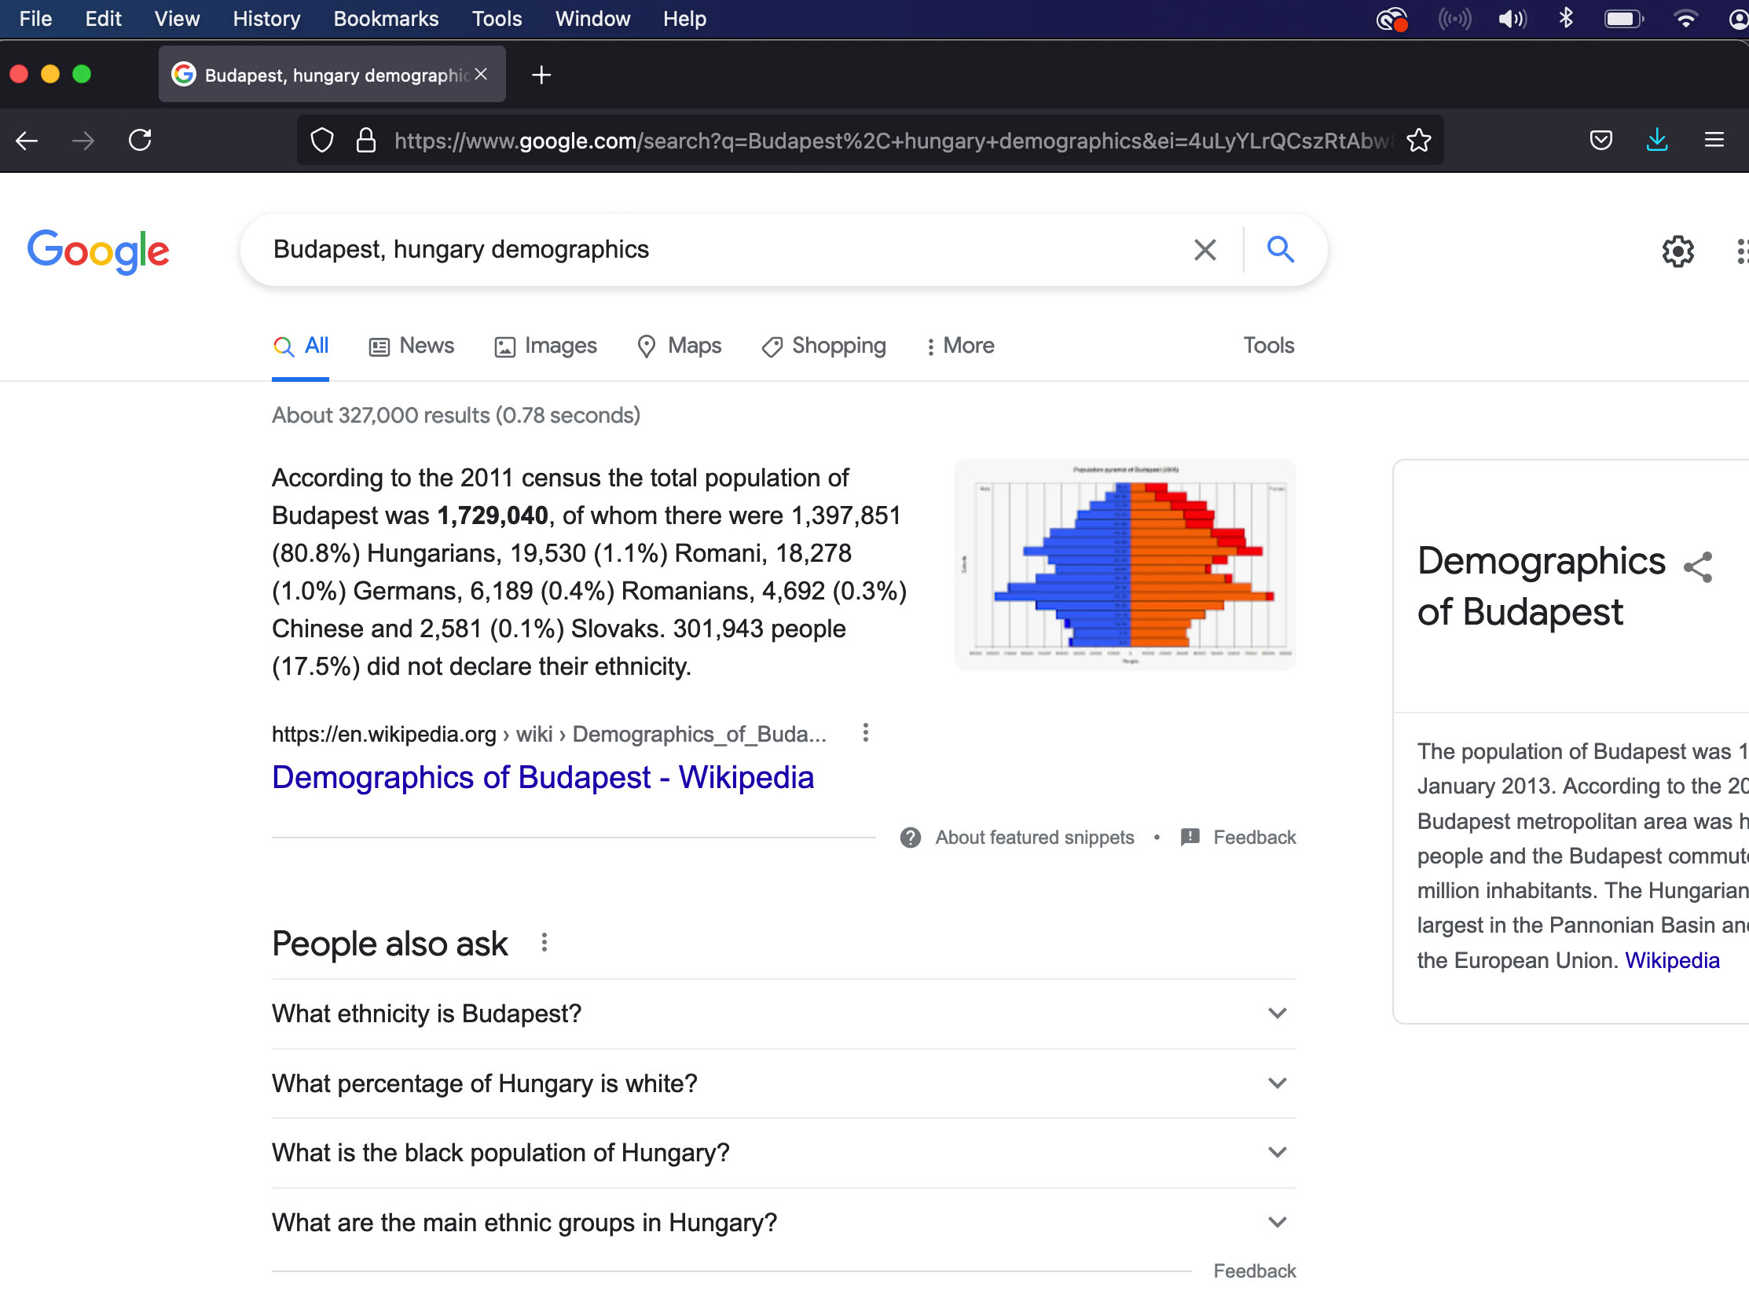
Task: Click the en.wikipedia.org breadcrumb URL
Action: coord(548,735)
